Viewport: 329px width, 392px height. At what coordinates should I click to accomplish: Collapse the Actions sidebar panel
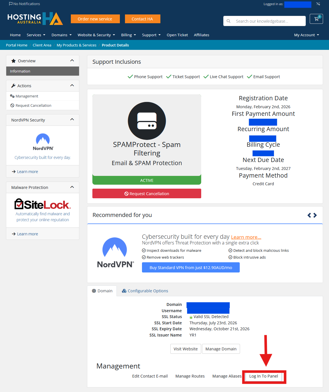click(x=72, y=86)
